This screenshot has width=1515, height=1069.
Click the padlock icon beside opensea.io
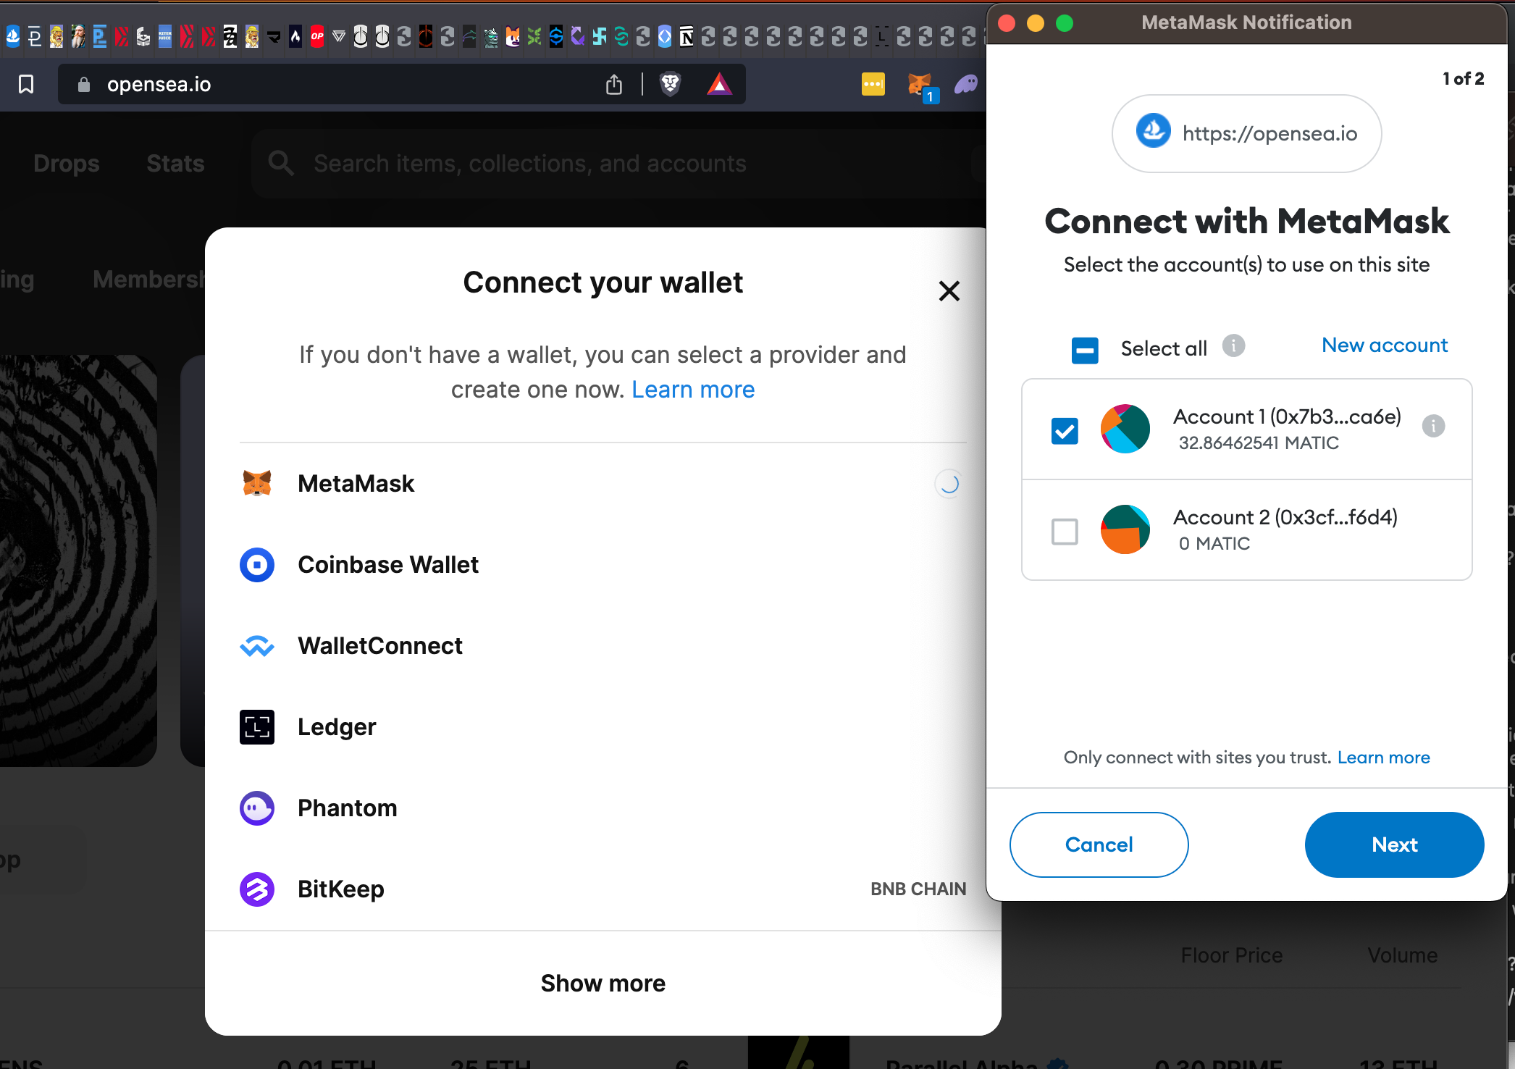83,85
